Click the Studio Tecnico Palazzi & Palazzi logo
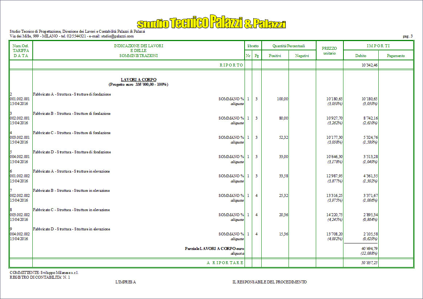423x299 pixels. coord(211,22)
